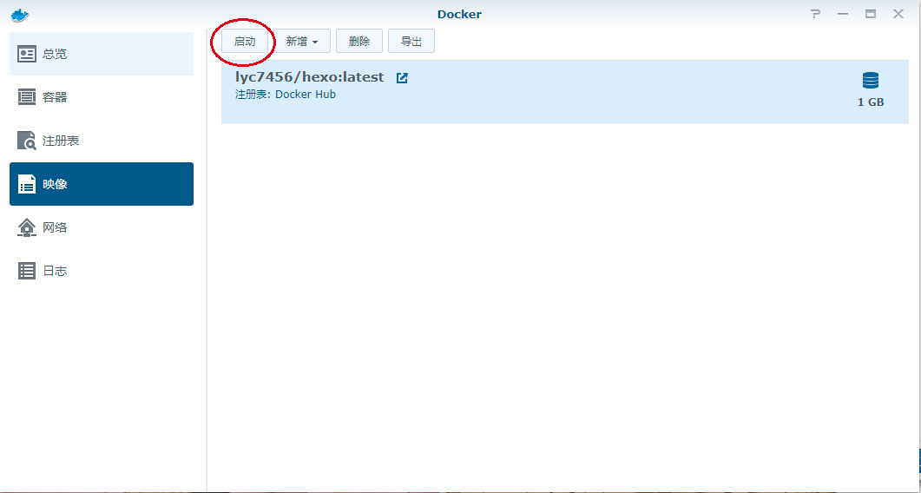Expand the 新增 dropdown arrow

coord(315,43)
